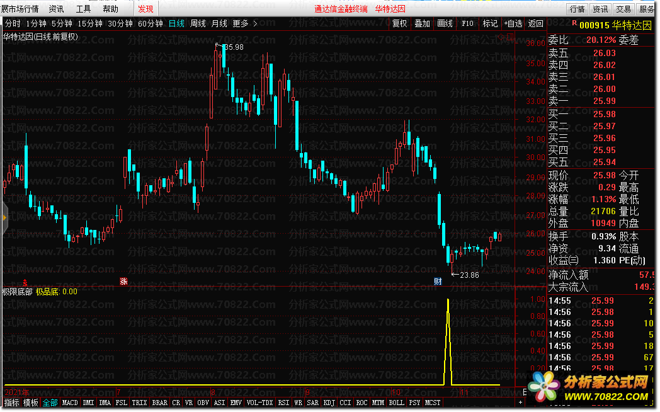Open the F10 company info
The image size is (660, 412).
pyautogui.click(x=468, y=23)
